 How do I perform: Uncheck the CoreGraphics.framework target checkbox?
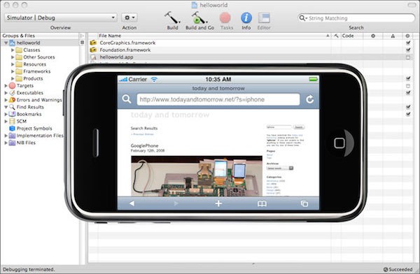[x=408, y=43]
